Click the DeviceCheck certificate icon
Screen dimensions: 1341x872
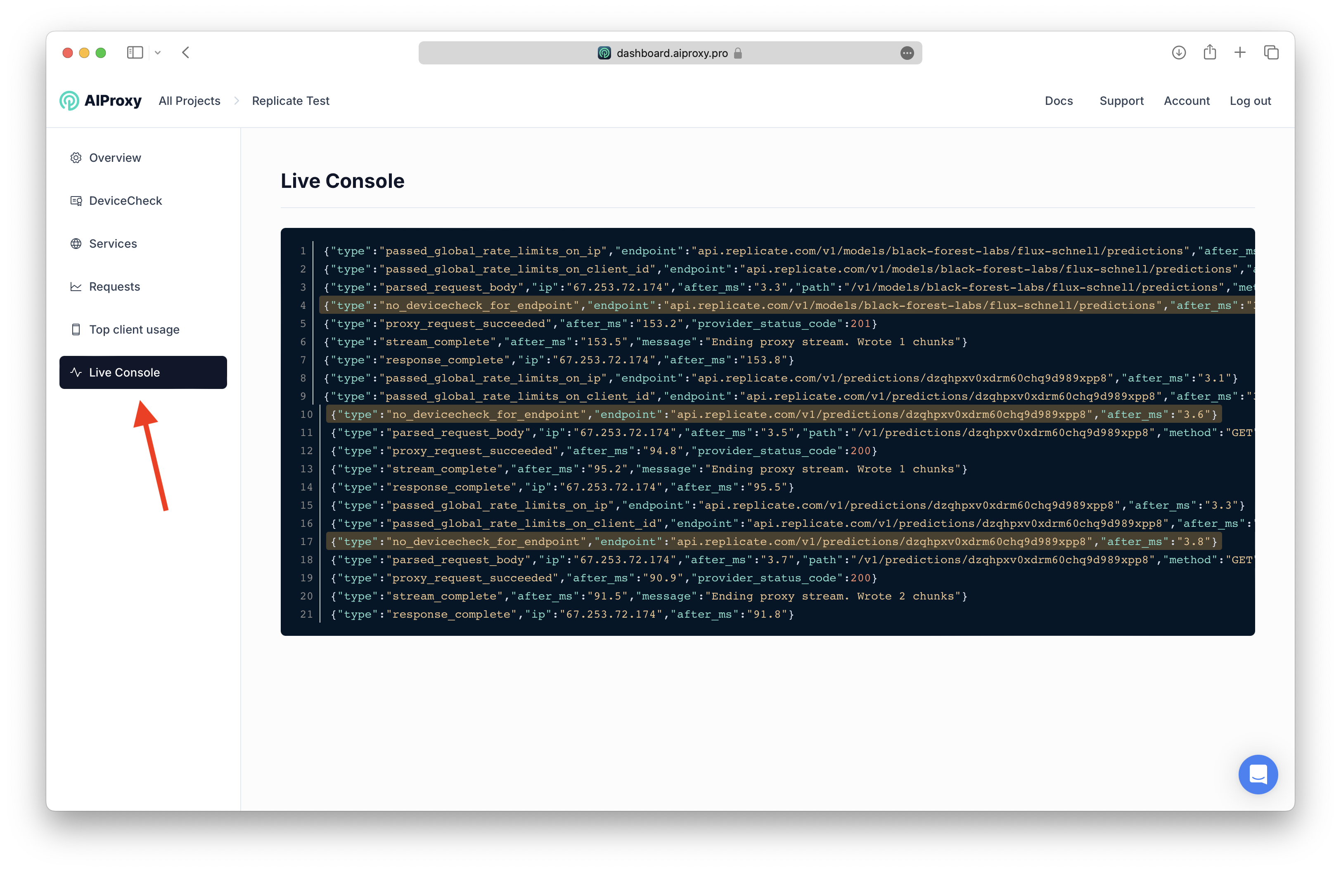76,201
